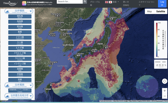Click the wave icon beside 沿岸属数
Screen dimensions: 168x103
coord(7,85)
